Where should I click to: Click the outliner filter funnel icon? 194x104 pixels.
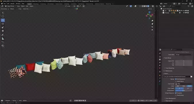tap(189, 6)
